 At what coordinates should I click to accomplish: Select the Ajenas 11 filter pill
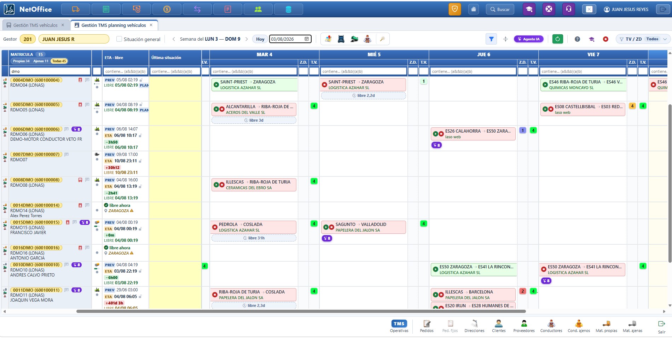[41, 61]
